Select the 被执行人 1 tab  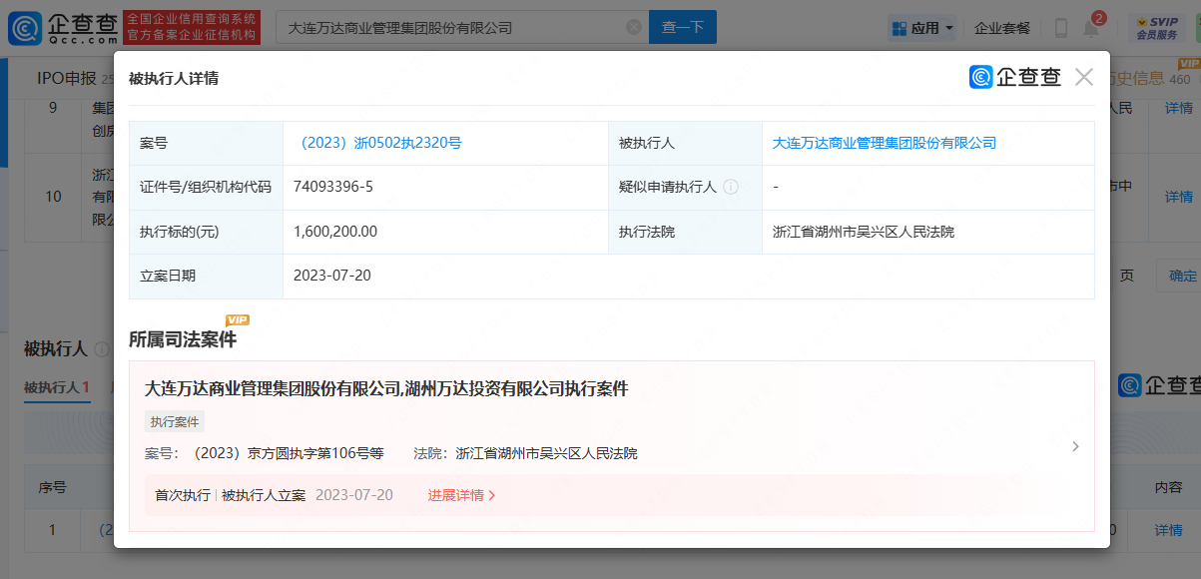click(x=57, y=387)
